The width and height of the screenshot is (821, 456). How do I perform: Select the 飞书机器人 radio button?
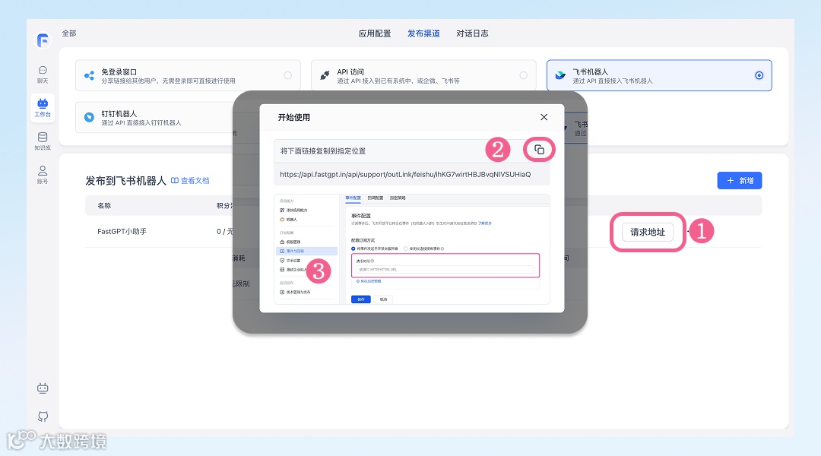[x=759, y=75]
